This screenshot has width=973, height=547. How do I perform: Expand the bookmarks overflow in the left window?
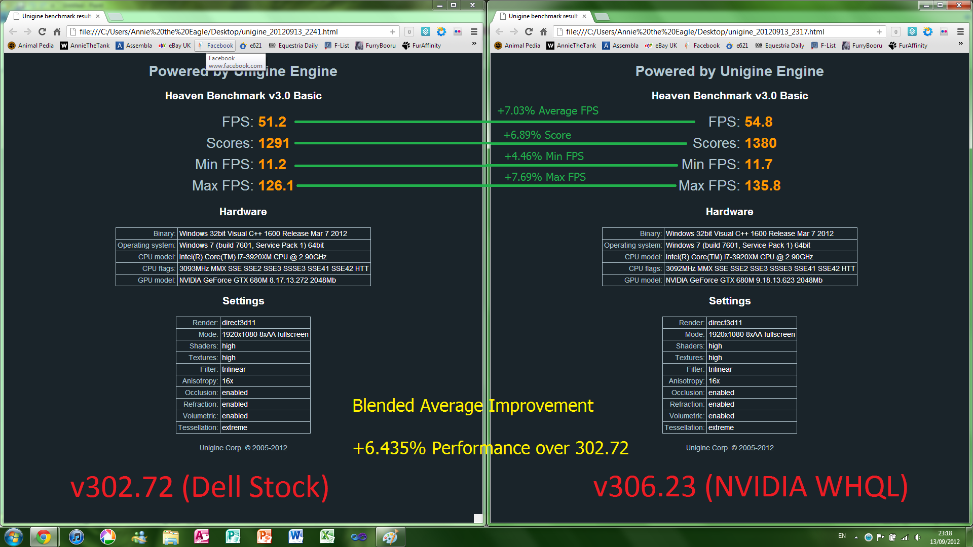(x=474, y=44)
